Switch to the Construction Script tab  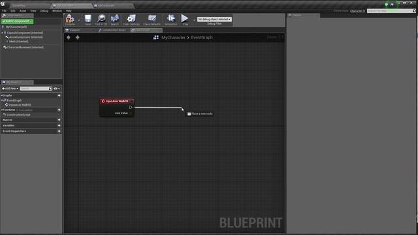[x=113, y=30]
